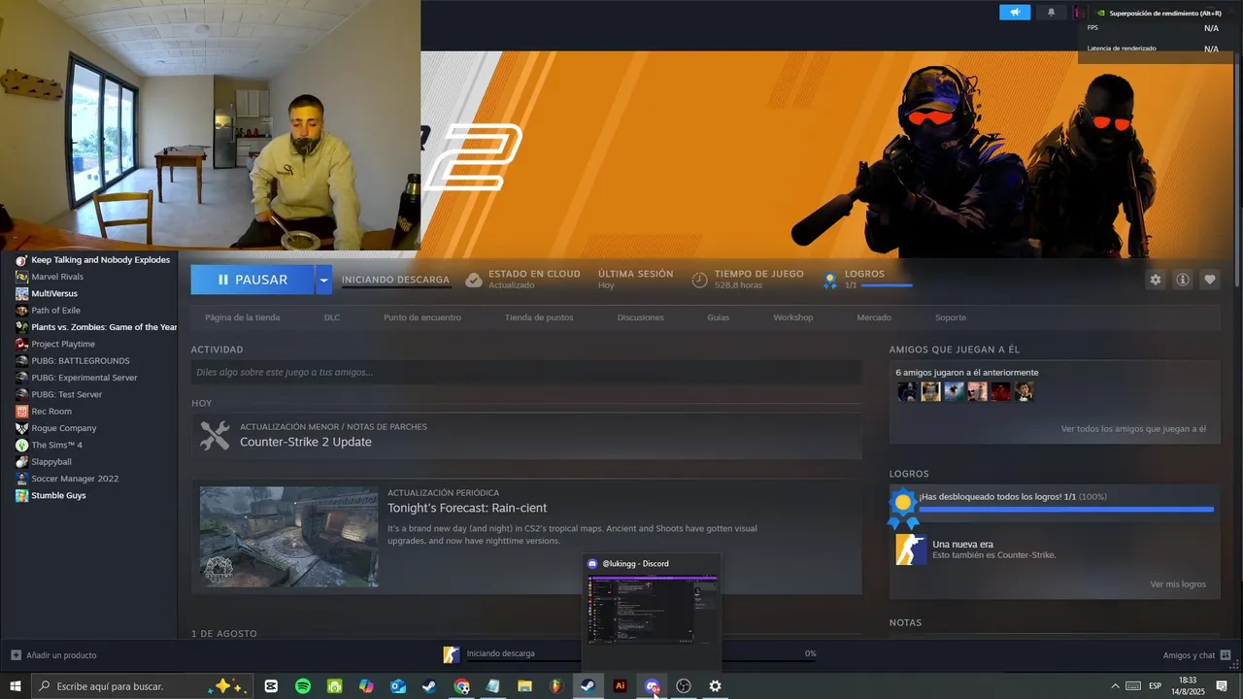Screen dimensions: 1243x699
Task: Open Adobe Illustrator from the taskbar
Action: [x=620, y=686]
